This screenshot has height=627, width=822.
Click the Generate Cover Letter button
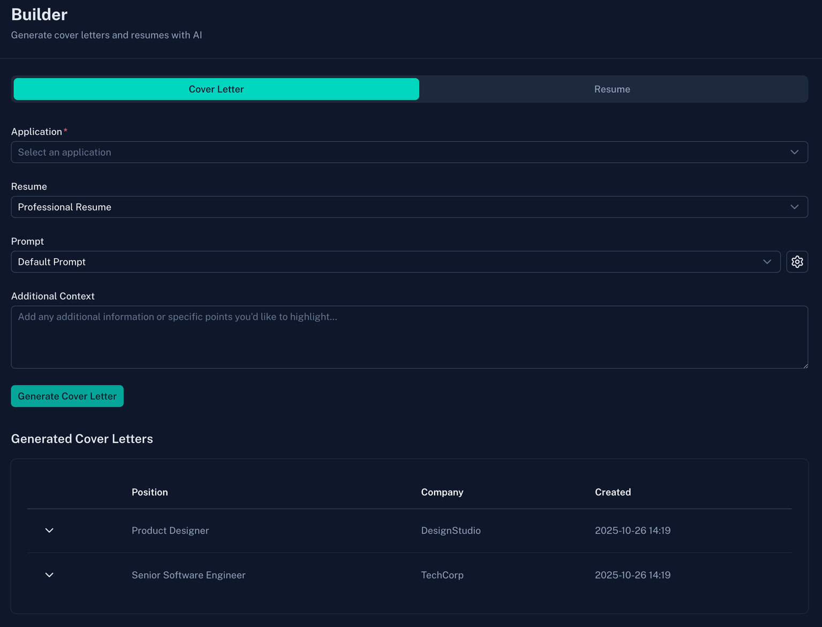click(x=67, y=396)
